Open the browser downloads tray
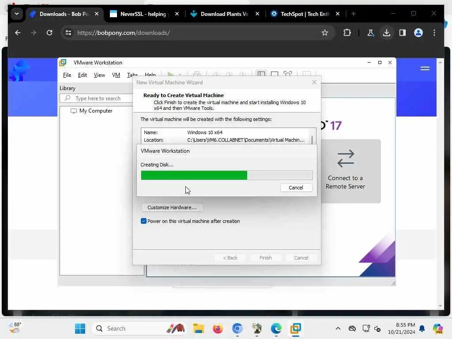The image size is (452, 339). pyautogui.click(x=387, y=33)
